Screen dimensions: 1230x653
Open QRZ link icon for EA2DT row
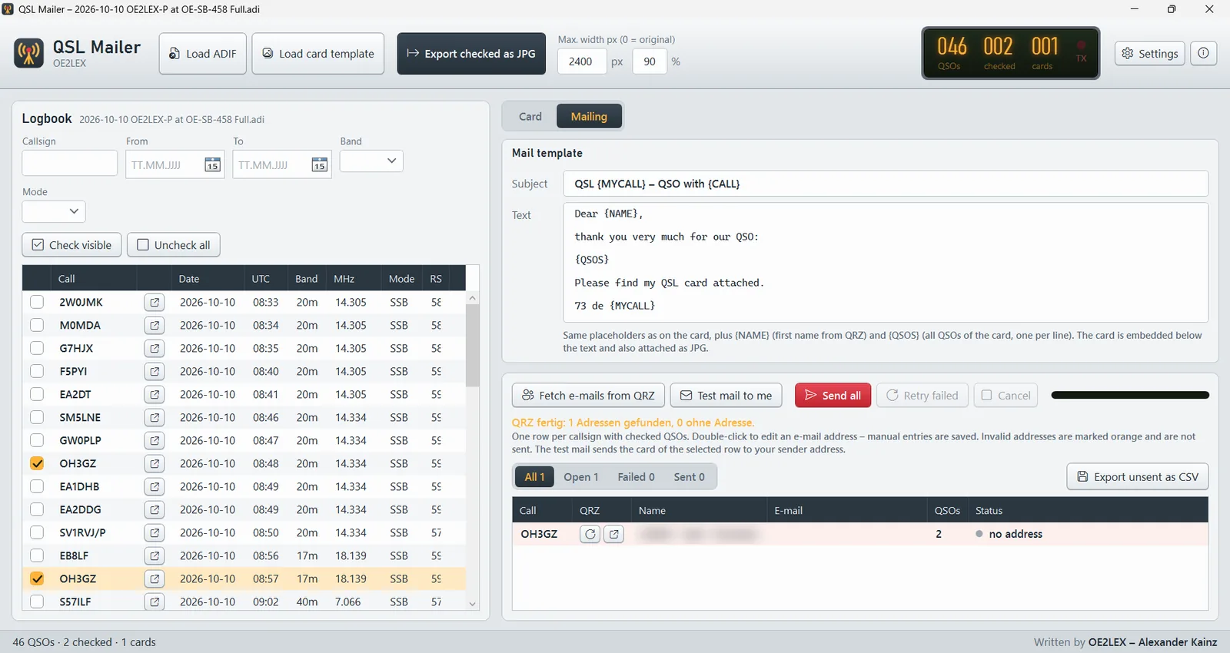(155, 395)
